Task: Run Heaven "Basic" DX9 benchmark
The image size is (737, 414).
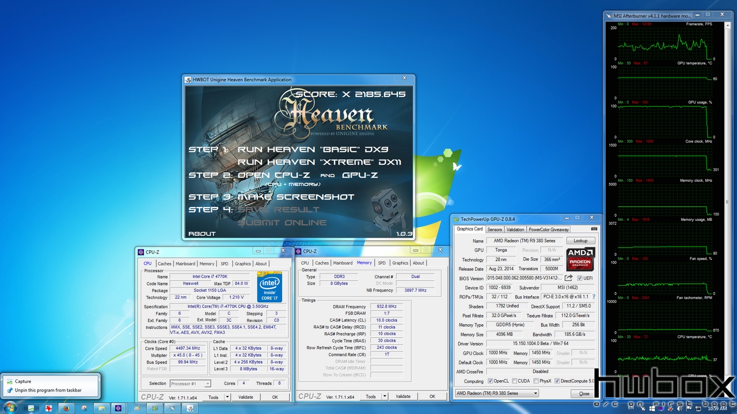Action: 313,149
